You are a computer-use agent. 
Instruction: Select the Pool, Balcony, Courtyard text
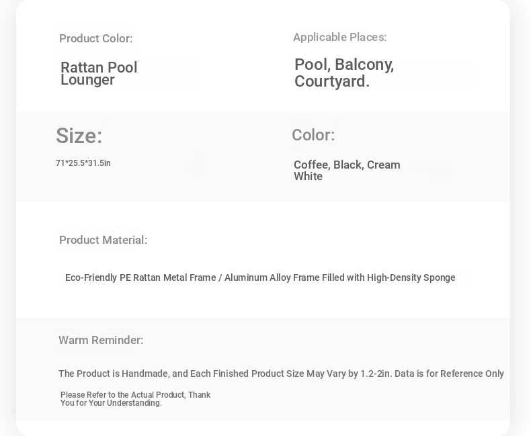344,73
